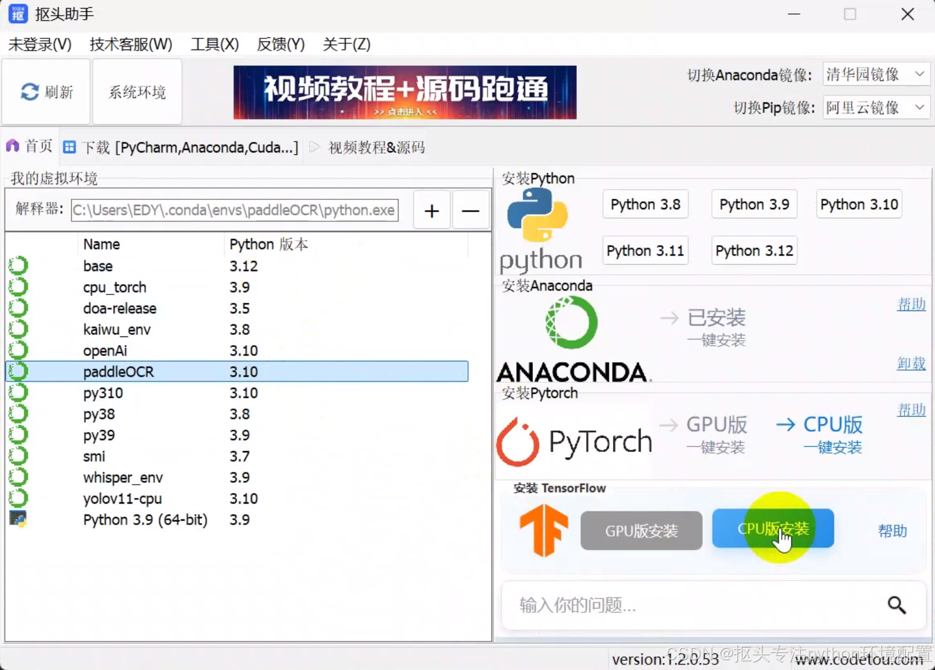Click the download tab grid icon
Screen dimensions: 935x670
point(69,147)
